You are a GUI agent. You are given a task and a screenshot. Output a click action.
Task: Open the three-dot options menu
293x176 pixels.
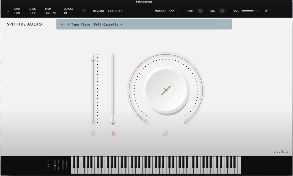point(288,11)
